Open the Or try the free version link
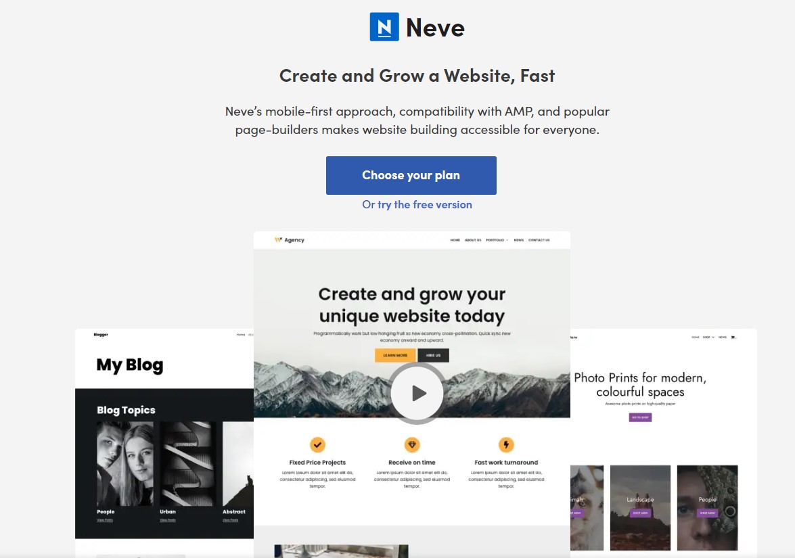Viewport: 795px width, 558px height. (x=417, y=205)
